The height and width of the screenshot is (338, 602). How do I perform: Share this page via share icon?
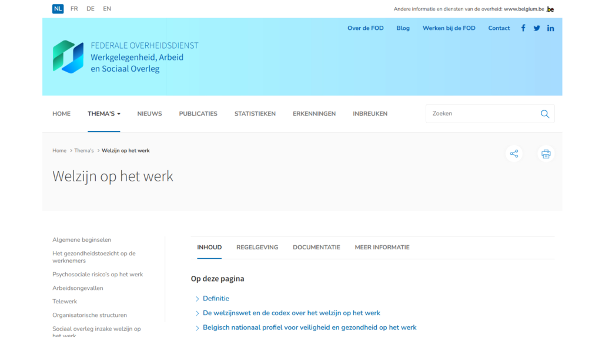[514, 154]
